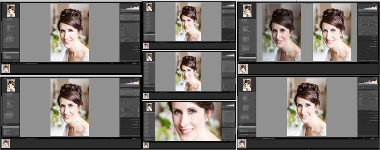Click Reset button in bottom-left screenshot
The width and height of the screenshot is (380, 150).
135,136
